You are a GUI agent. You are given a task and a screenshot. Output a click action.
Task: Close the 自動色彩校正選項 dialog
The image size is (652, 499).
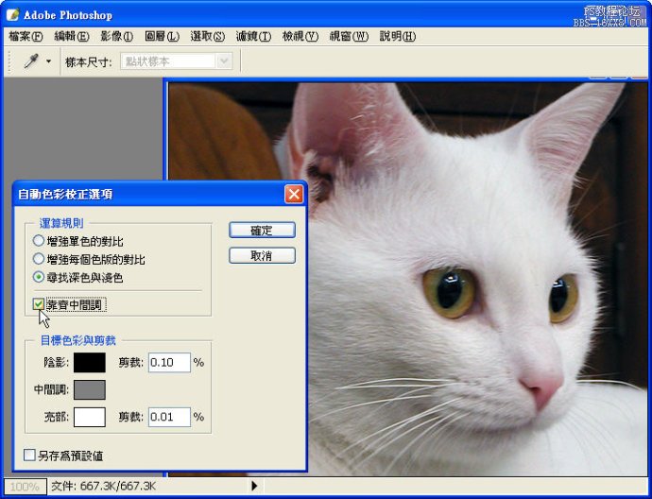[293, 194]
